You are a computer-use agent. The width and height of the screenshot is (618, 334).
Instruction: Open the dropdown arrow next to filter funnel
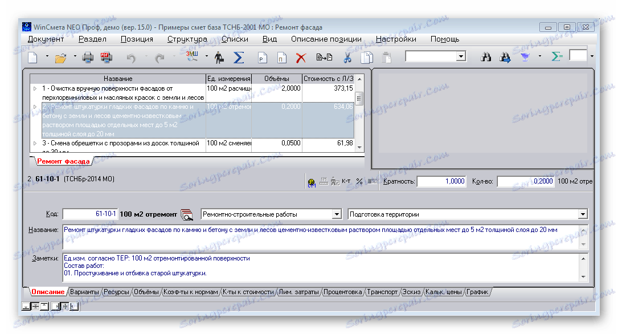[x=539, y=56]
